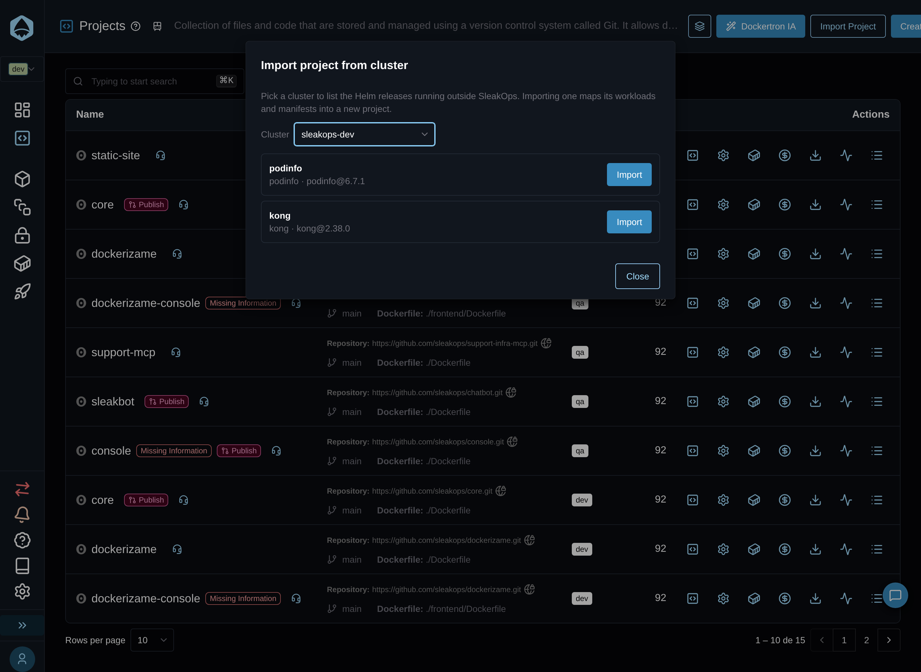Open the help question mark icon in sidebar
The height and width of the screenshot is (672, 921).
click(22, 540)
